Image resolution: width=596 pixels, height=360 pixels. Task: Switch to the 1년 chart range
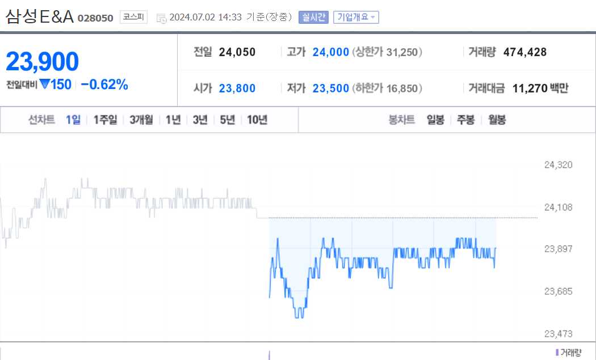point(173,120)
